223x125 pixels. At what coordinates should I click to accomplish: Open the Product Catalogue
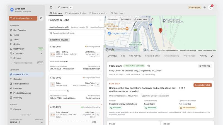click(x=26, y=93)
